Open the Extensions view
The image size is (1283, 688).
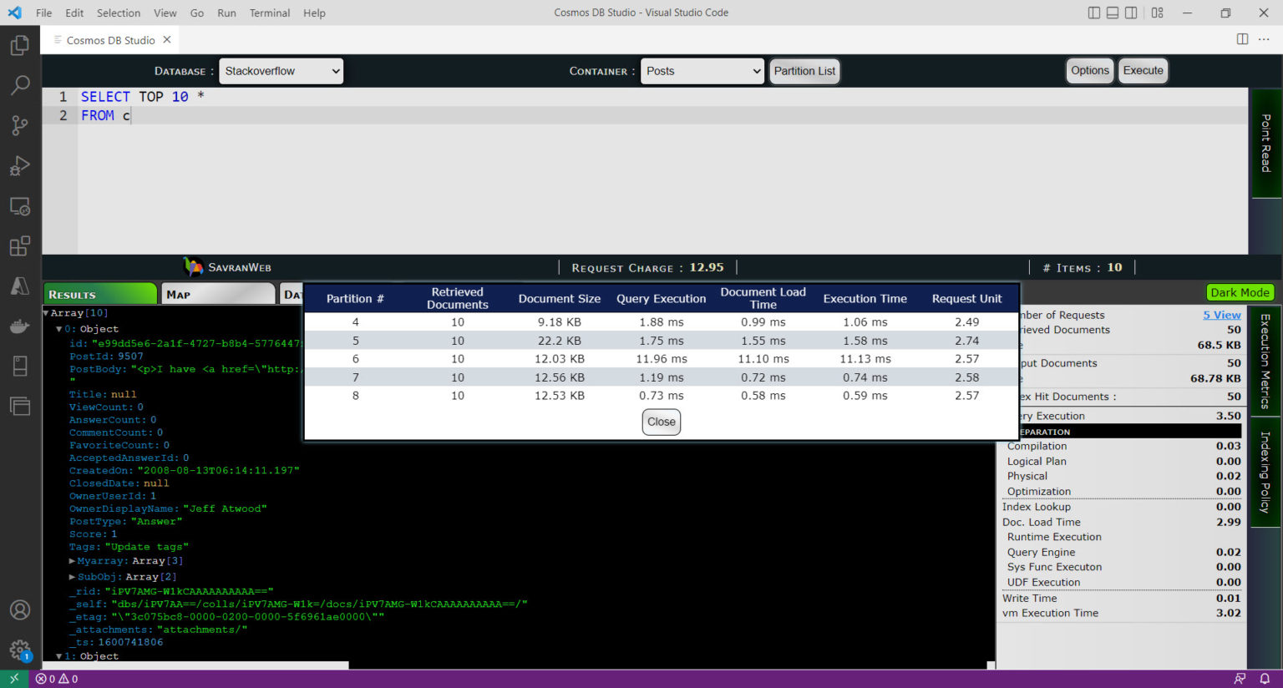point(21,245)
